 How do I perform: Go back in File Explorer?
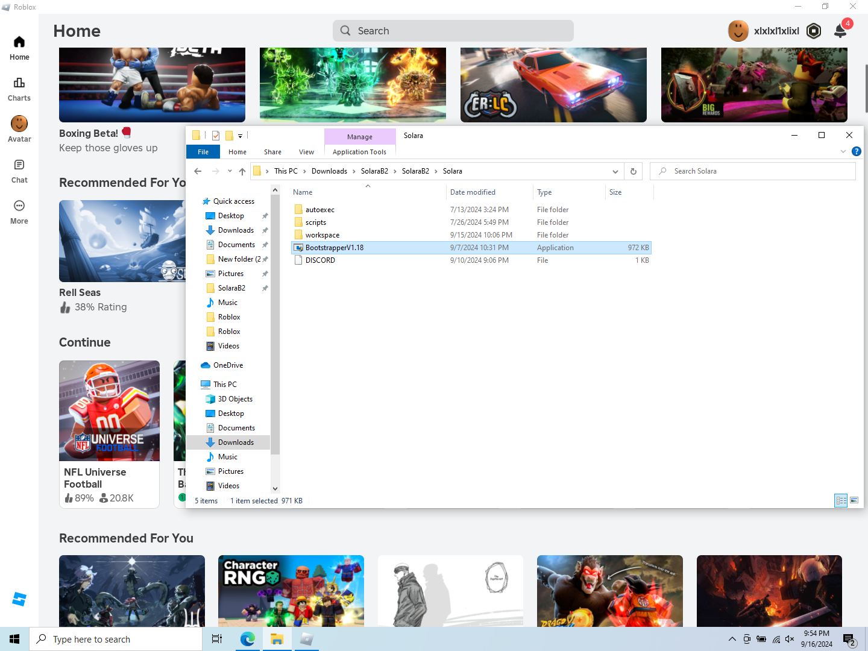coord(198,171)
